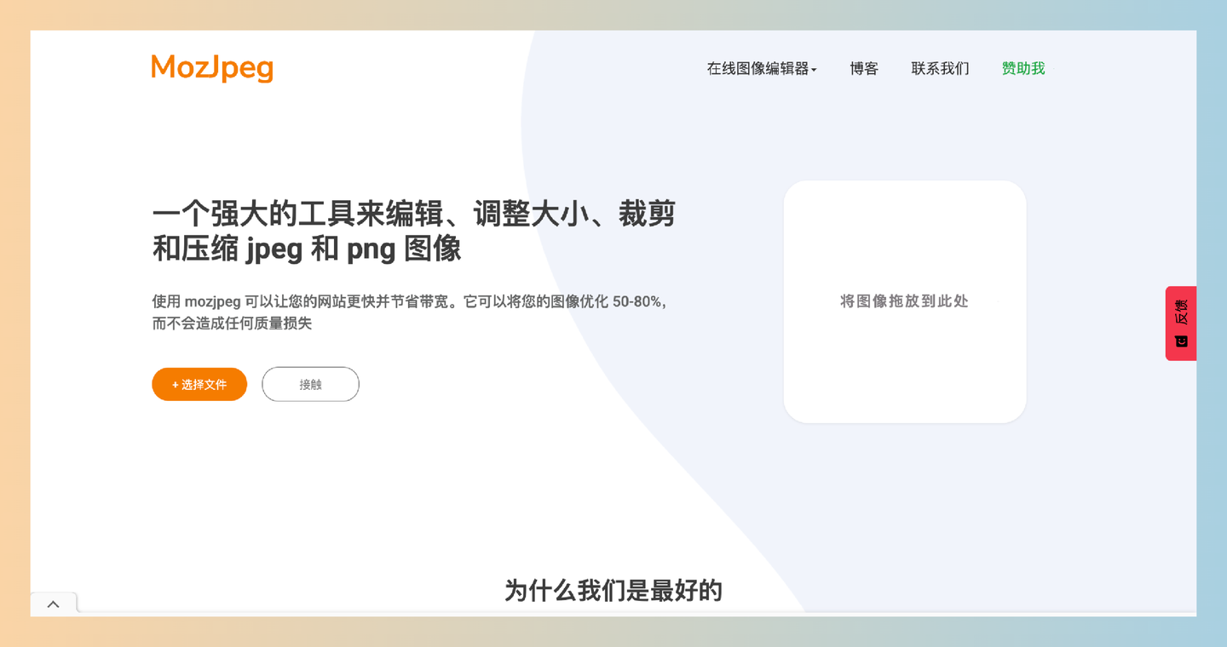Click the 接触 button
Screen dimensions: 1227x647
[310, 384]
